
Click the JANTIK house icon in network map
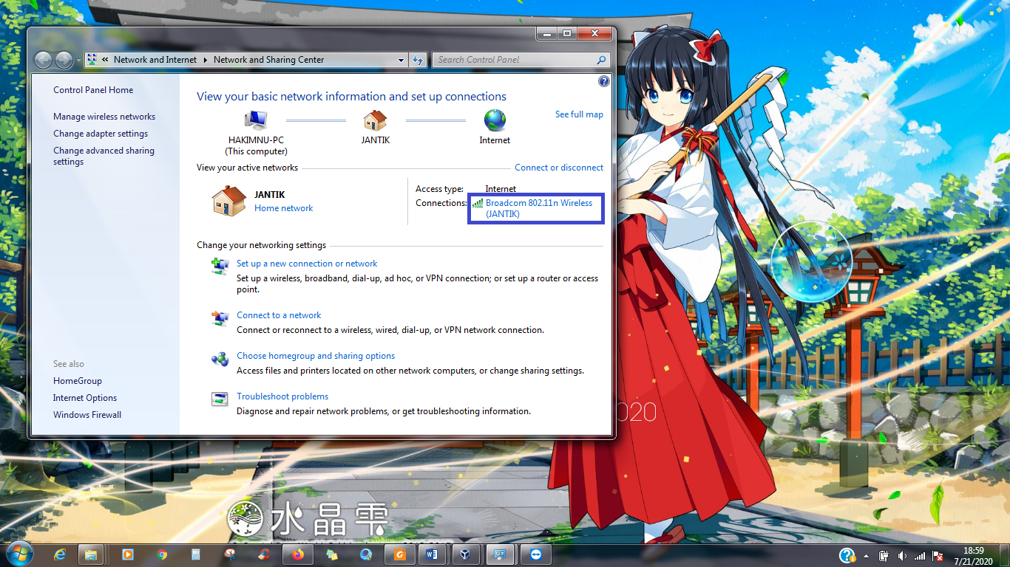376,120
